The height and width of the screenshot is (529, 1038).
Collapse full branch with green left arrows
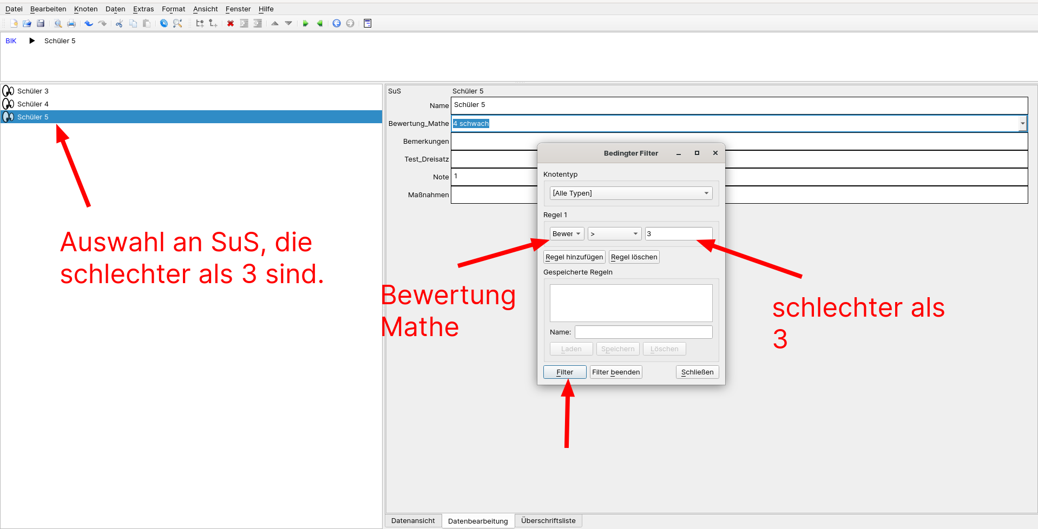(x=319, y=23)
